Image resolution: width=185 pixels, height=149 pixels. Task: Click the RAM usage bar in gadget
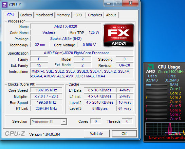point(157,85)
